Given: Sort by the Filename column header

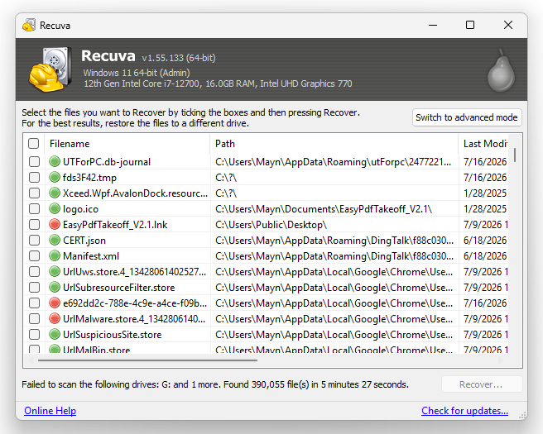Looking at the screenshot, I should [127, 144].
